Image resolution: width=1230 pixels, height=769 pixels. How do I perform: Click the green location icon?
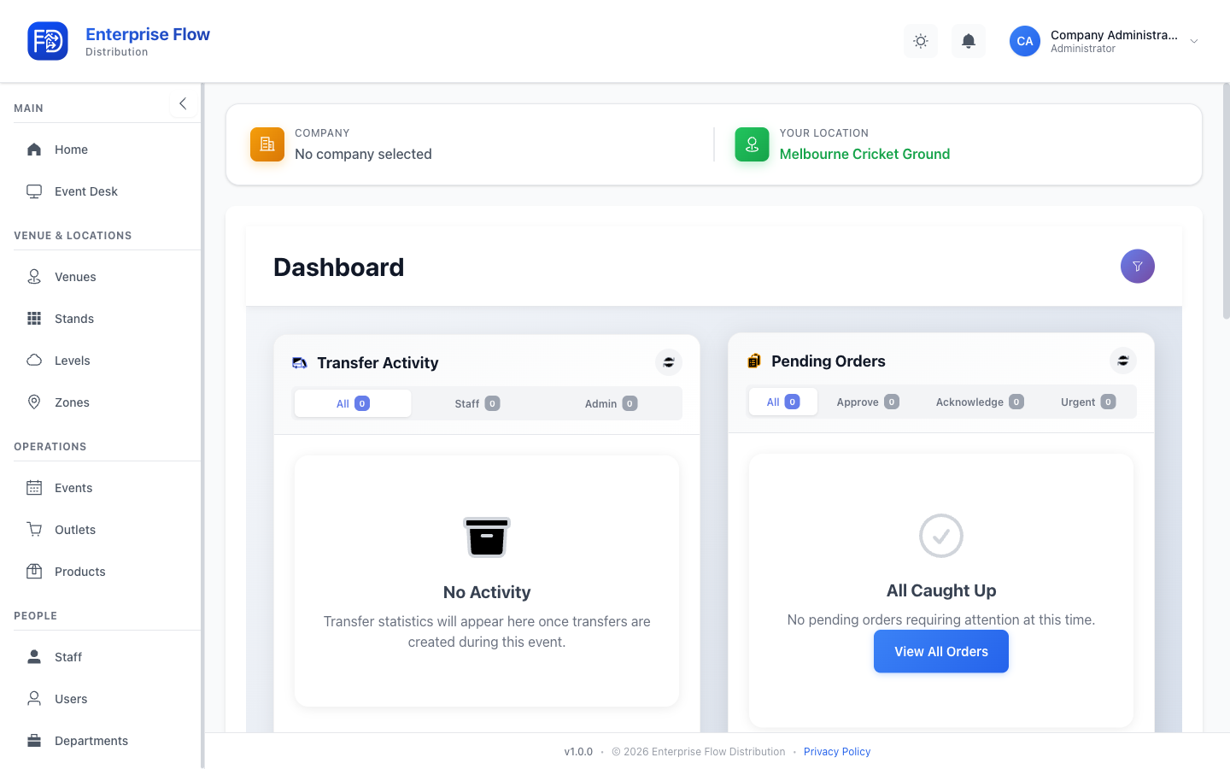[752, 144]
